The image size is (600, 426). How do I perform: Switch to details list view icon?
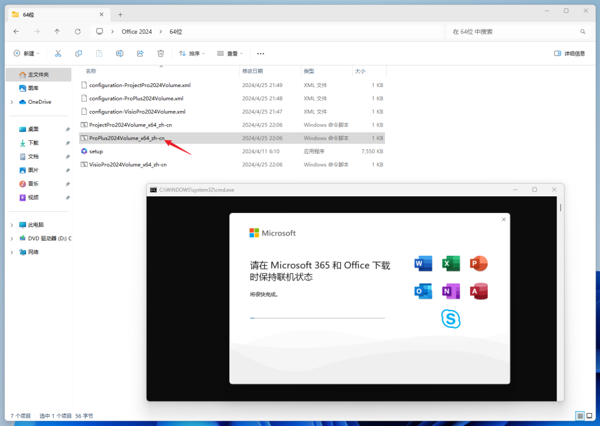click(580, 415)
